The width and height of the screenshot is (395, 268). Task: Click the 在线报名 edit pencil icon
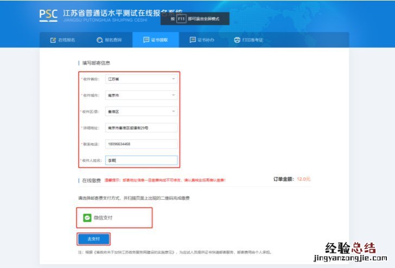coord(53,40)
